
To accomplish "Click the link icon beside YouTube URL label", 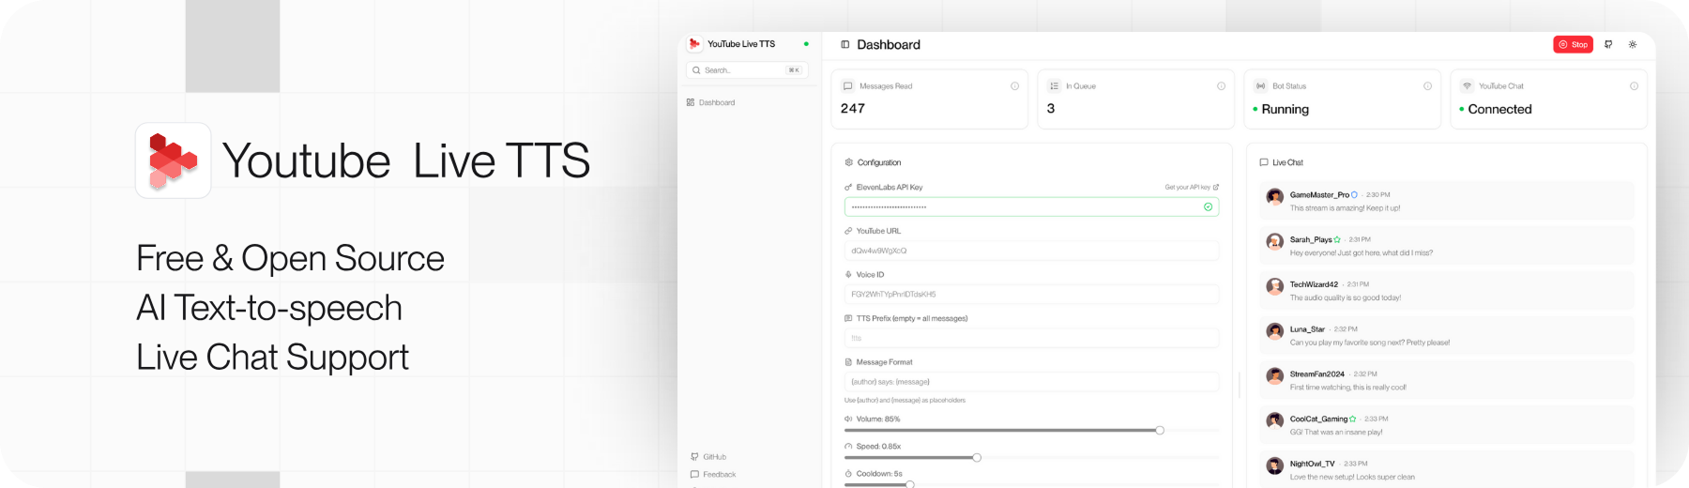I will tap(848, 231).
